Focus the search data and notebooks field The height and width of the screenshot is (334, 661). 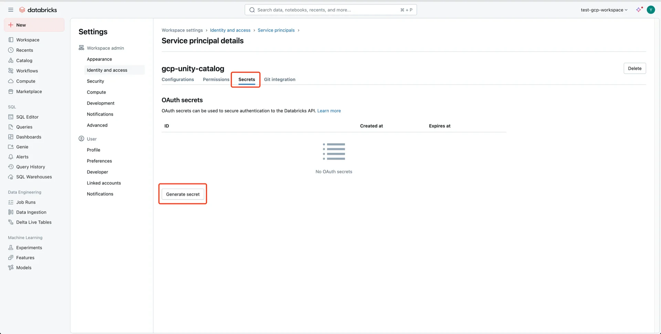330,10
